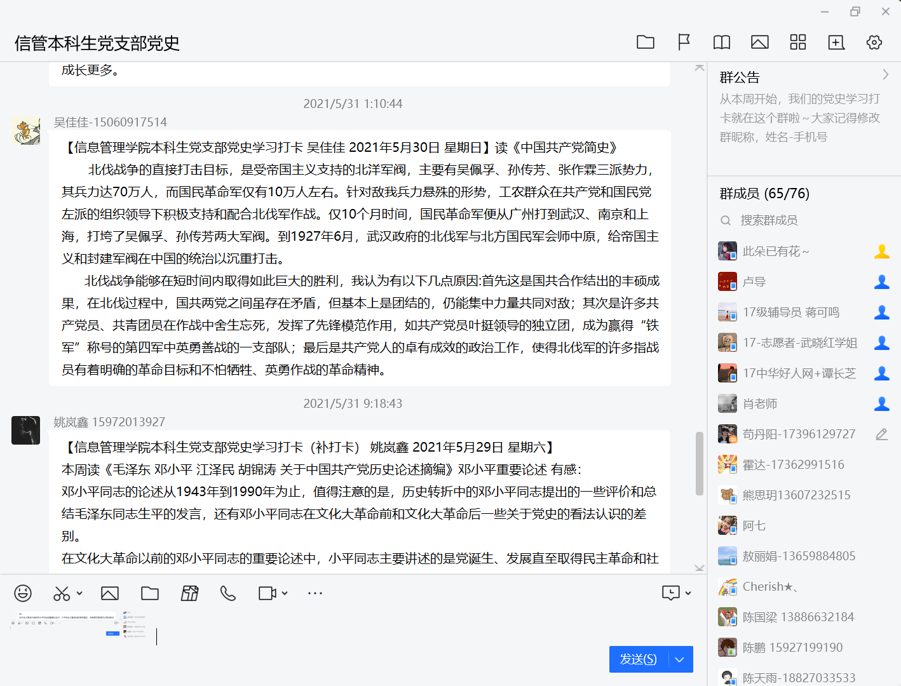This screenshot has width=901, height=686.
Task: Click the chat scrollbar thumb
Action: (x=699, y=464)
